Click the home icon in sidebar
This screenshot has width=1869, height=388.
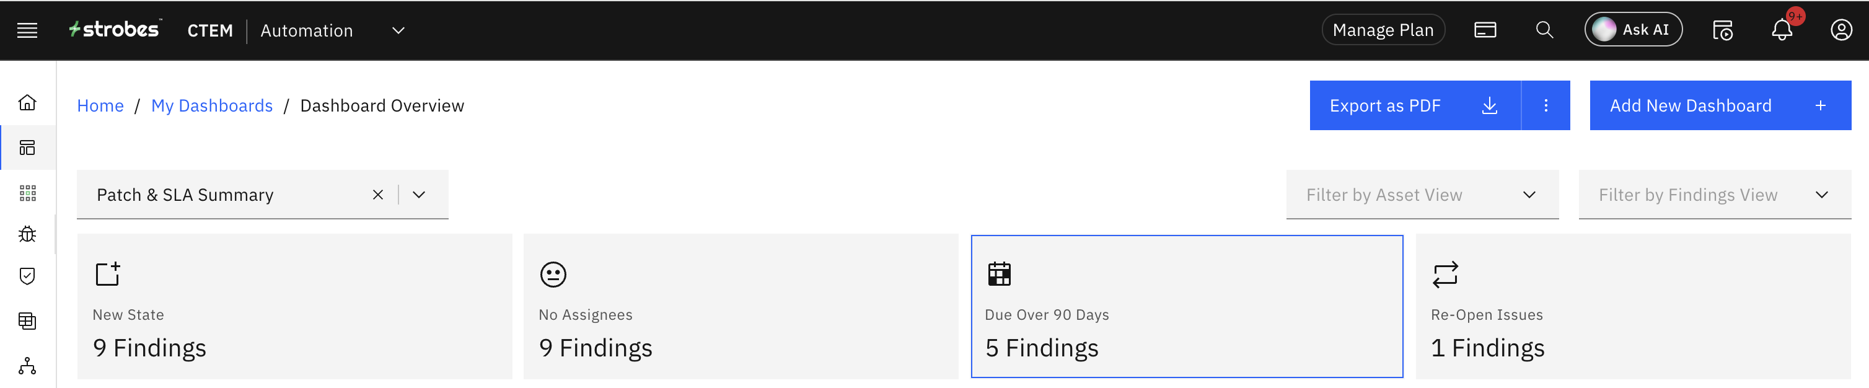tap(27, 103)
